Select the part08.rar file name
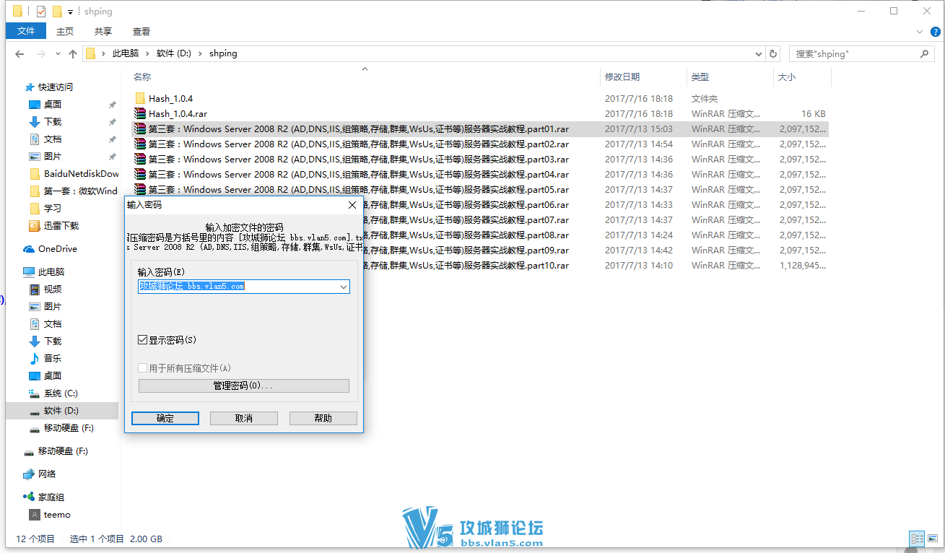This screenshot has height=553, width=945. coord(466,235)
